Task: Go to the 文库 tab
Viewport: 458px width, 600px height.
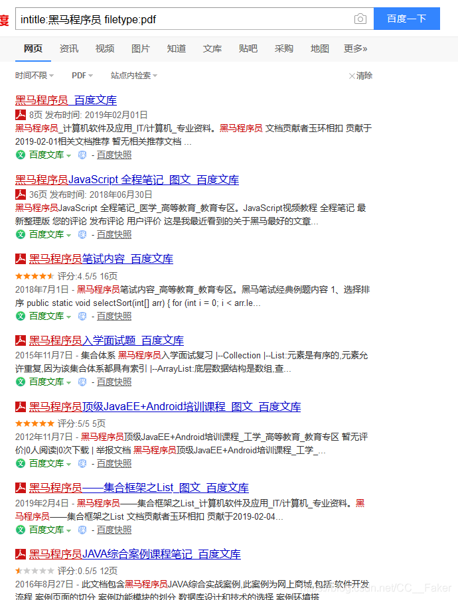Action: click(212, 48)
